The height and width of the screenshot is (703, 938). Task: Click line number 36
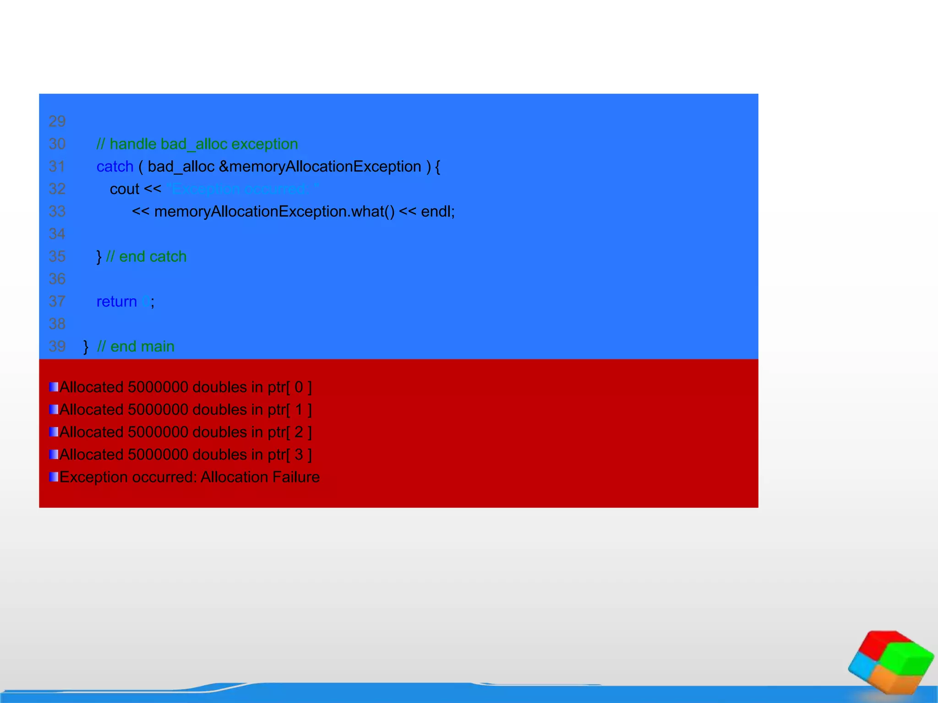click(x=57, y=279)
